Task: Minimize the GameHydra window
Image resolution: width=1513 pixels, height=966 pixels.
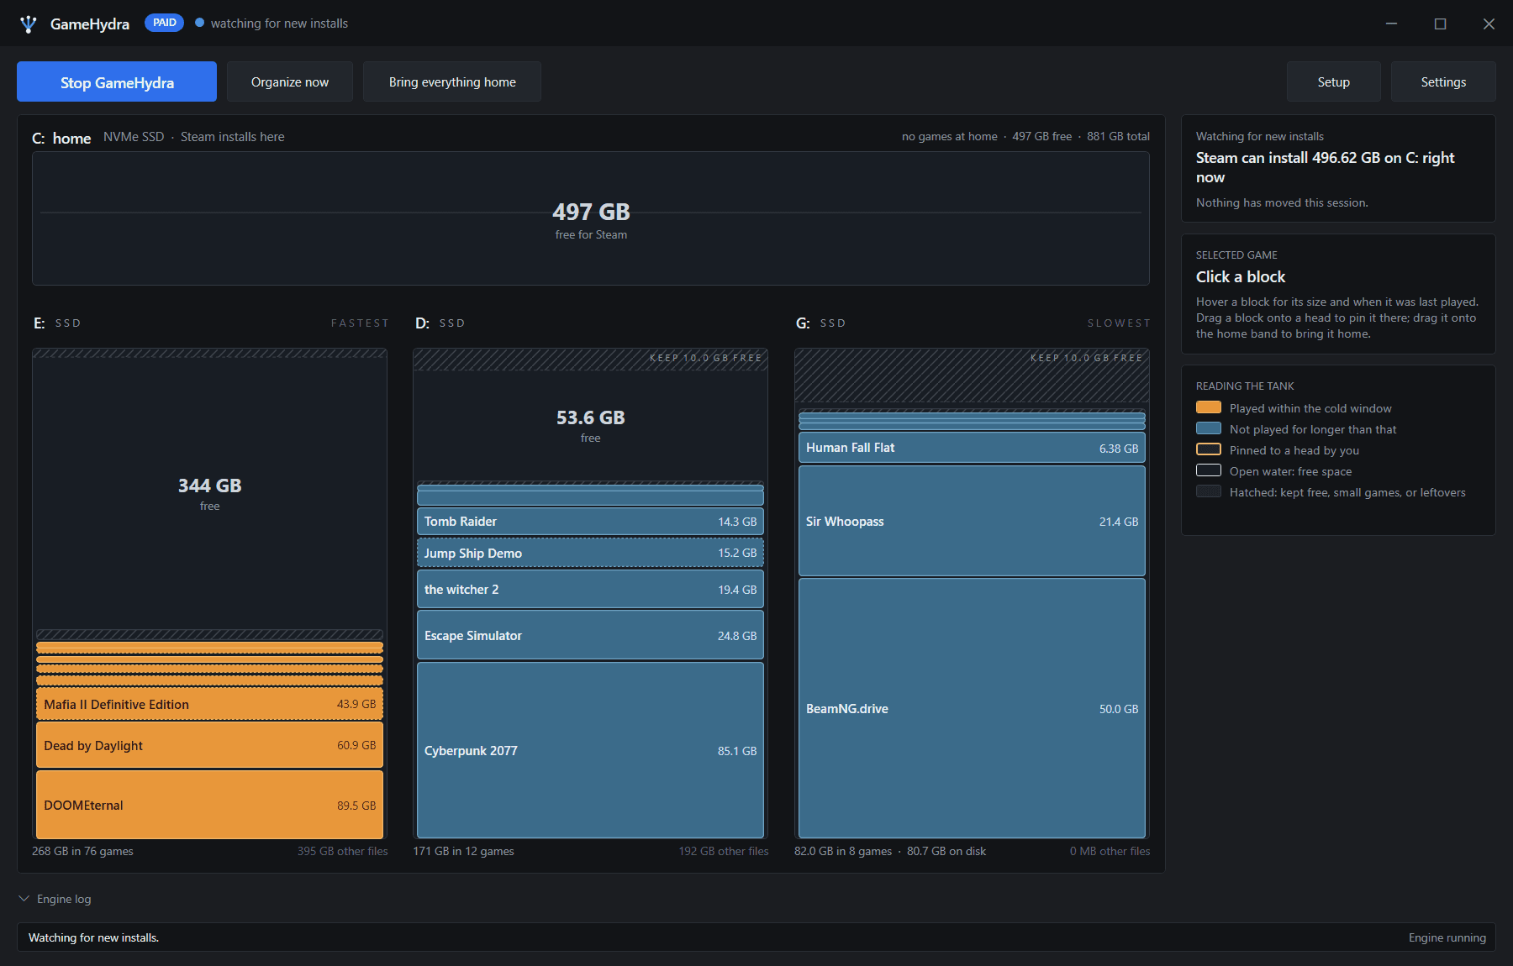Action: (1391, 24)
